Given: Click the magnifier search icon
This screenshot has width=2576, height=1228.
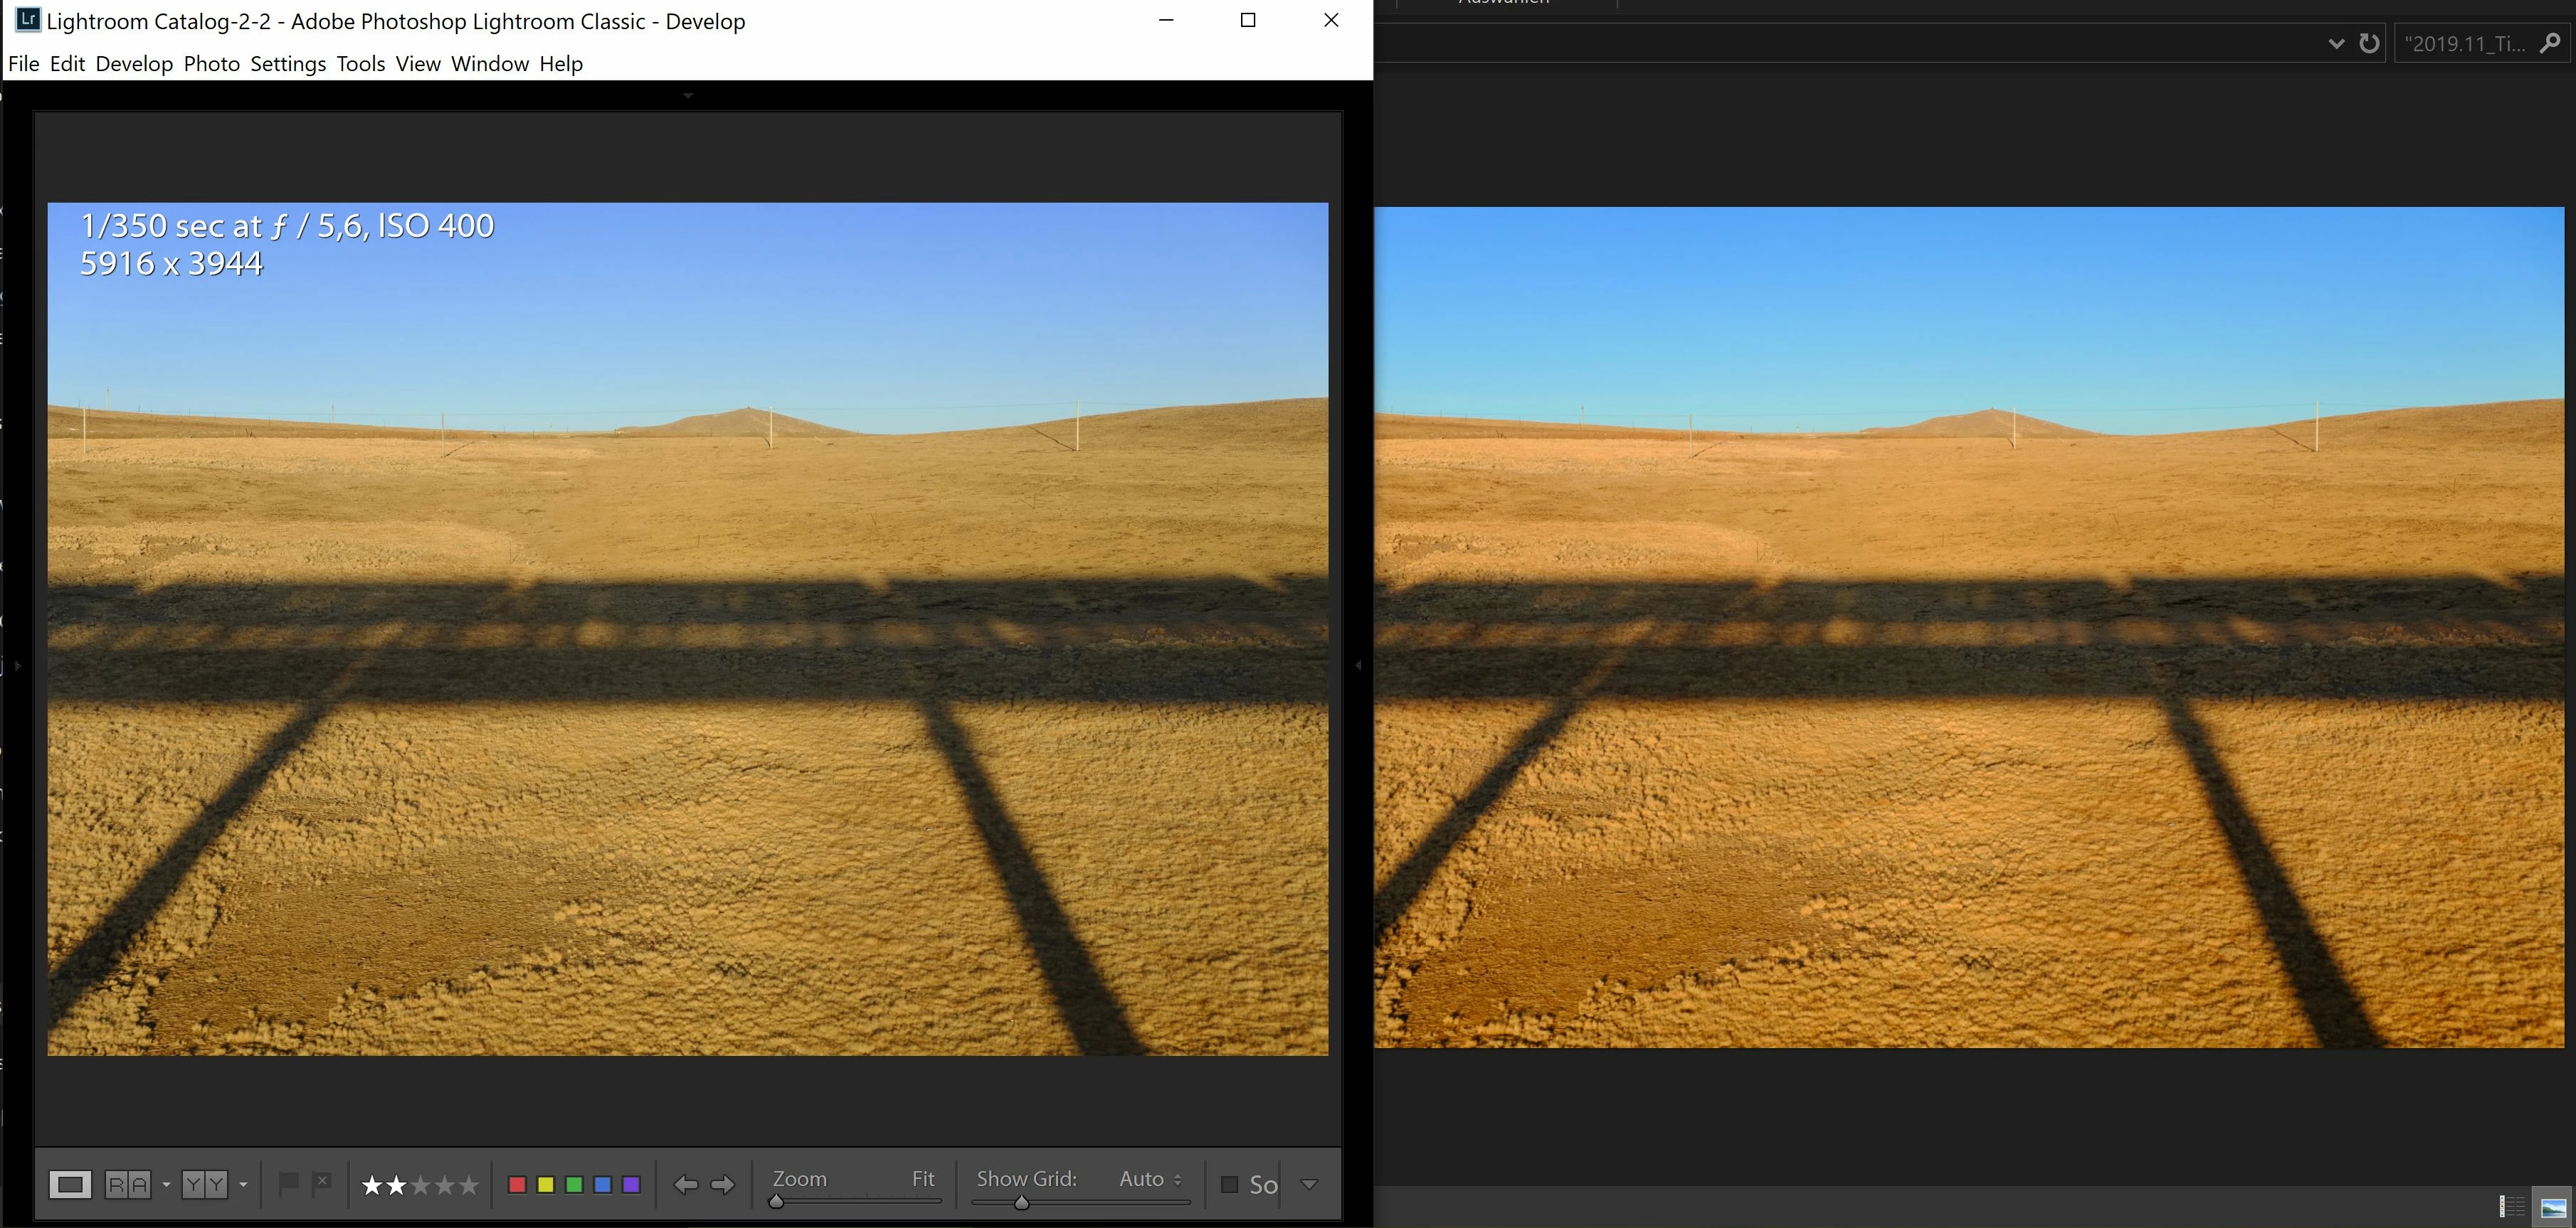Looking at the screenshot, I should (2551, 43).
